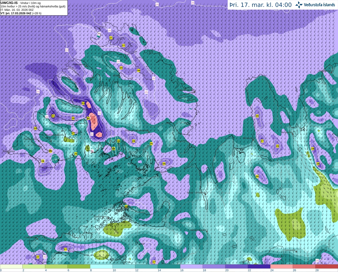Click the yellow gust label 29

pyautogui.click(x=121, y=68)
